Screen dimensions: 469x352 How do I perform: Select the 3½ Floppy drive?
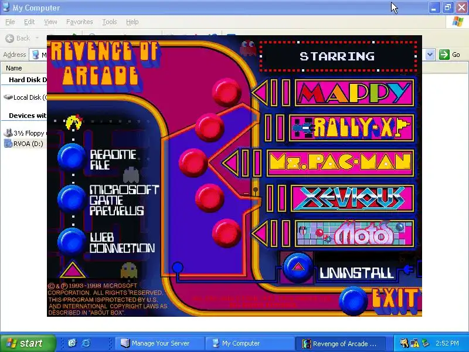pos(25,133)
